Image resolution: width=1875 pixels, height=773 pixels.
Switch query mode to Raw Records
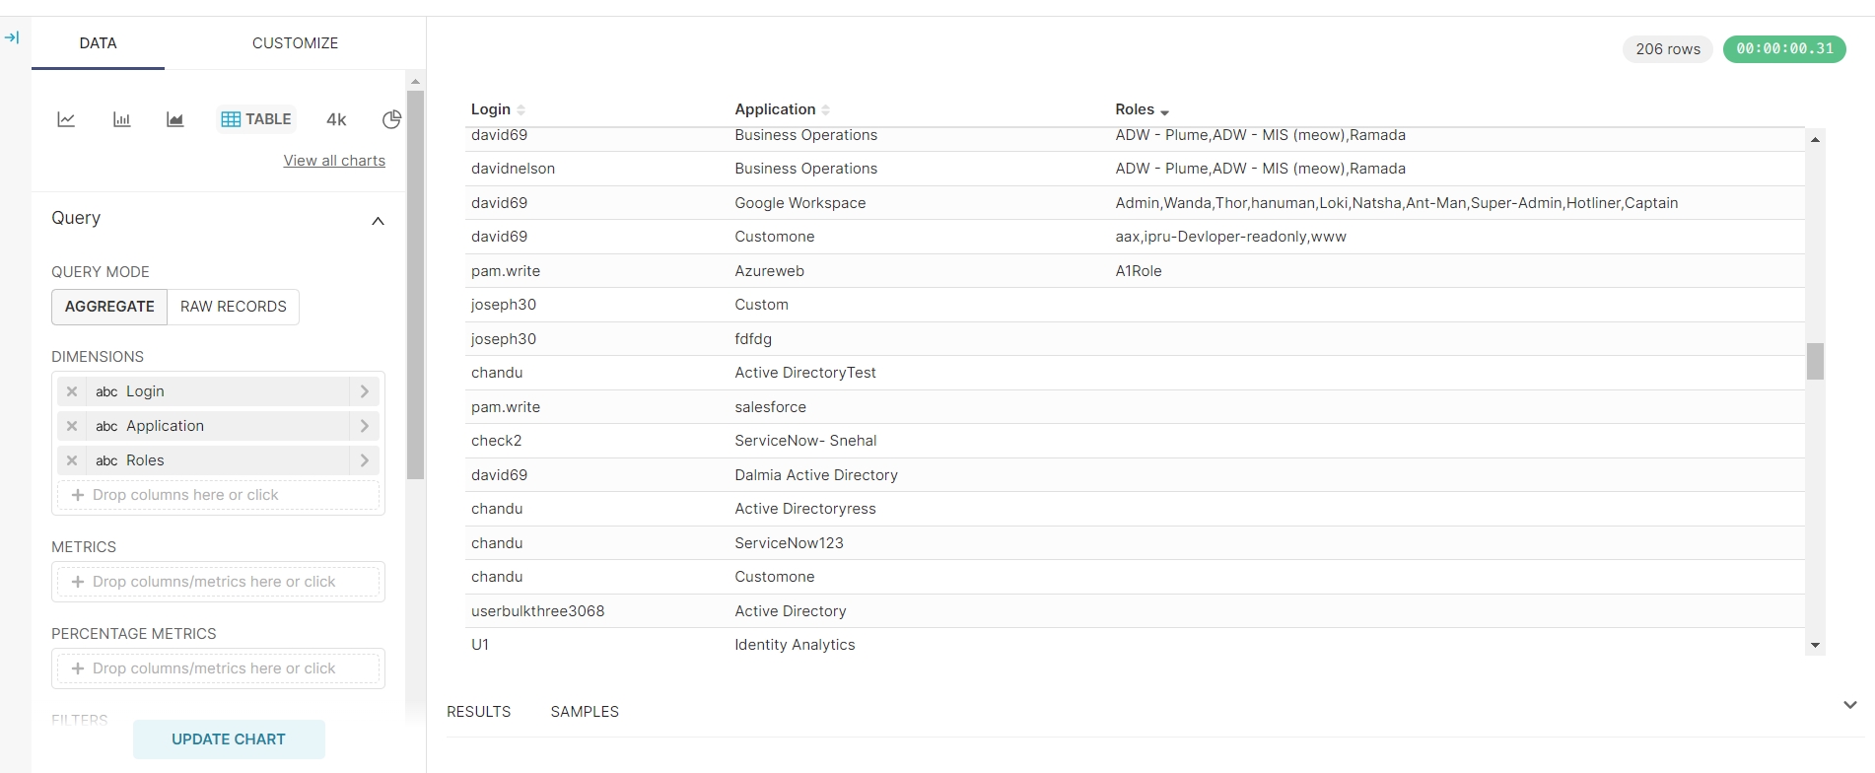(233, 307)
